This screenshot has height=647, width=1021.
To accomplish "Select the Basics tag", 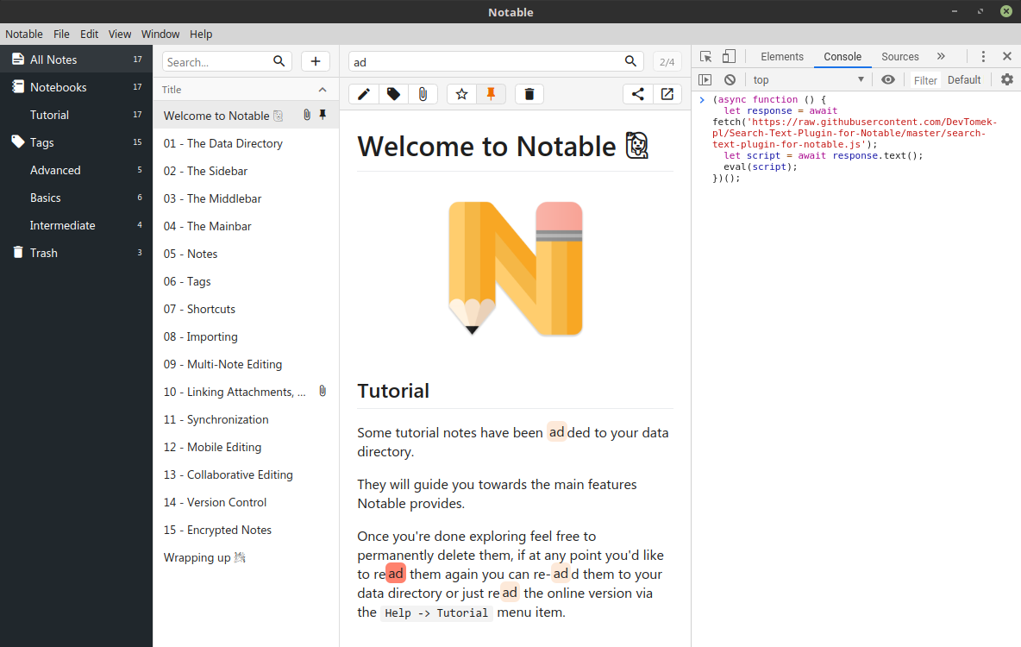I will [76, 198].
